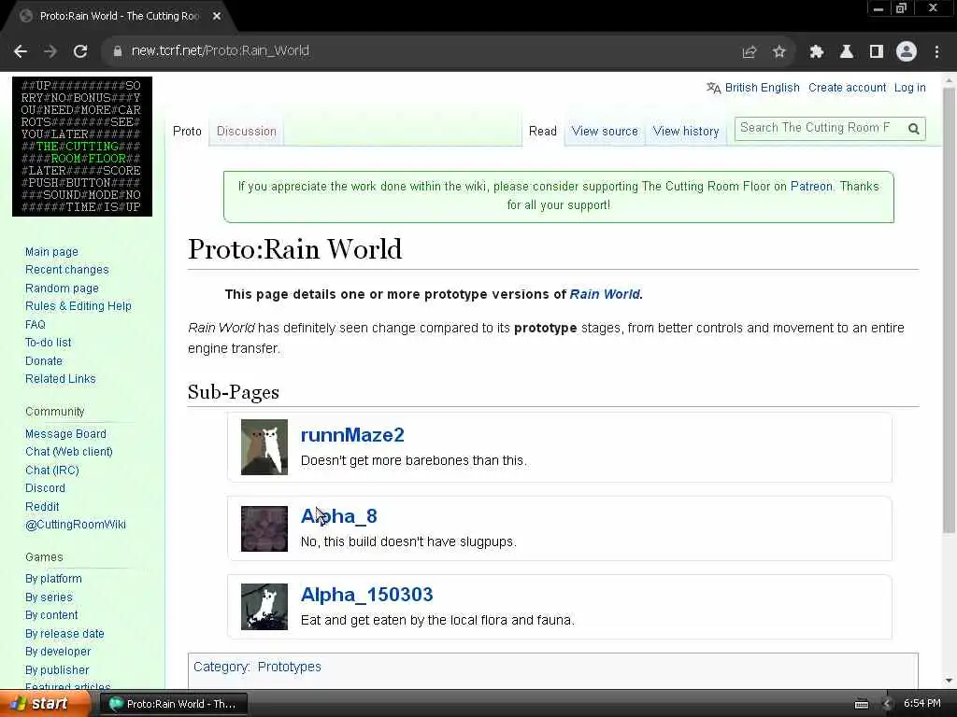Click The Cutting Room Floor logo
The image size is (957, 717).
point(82,147)
